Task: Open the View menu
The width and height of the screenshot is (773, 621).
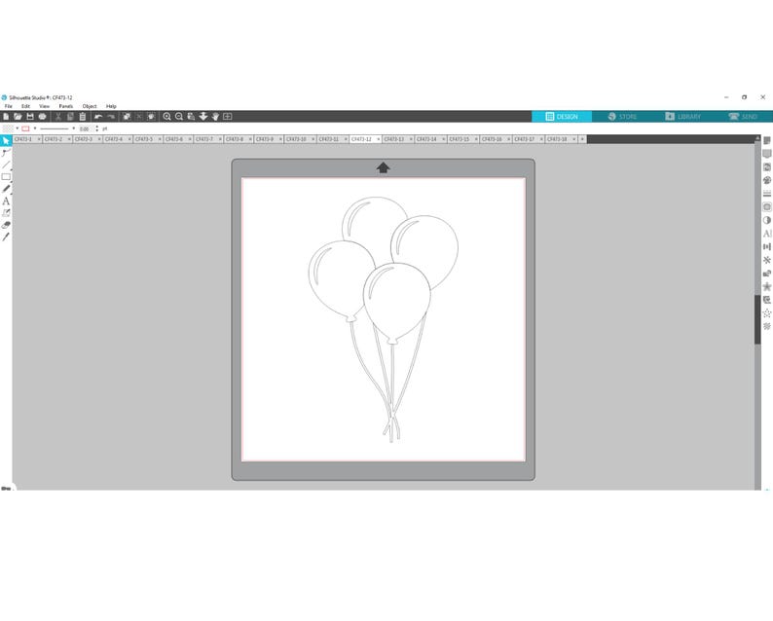Action: [x=45, y=106]
